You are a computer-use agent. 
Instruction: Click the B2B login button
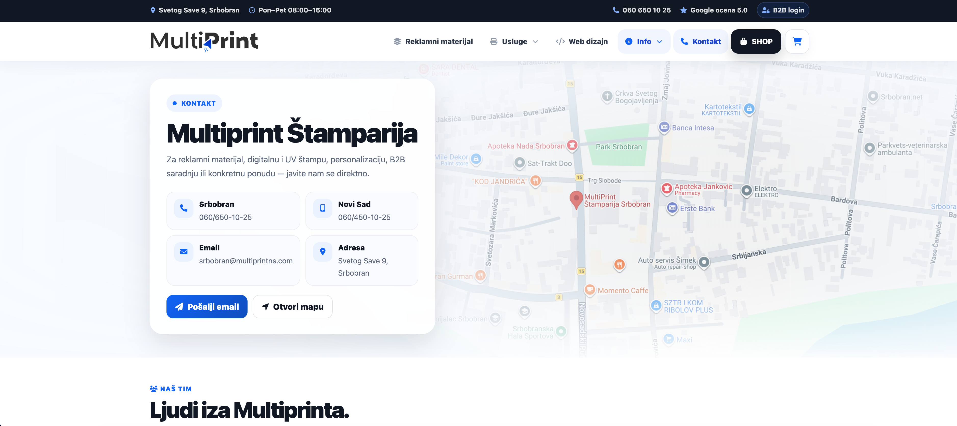coord(783,10)
